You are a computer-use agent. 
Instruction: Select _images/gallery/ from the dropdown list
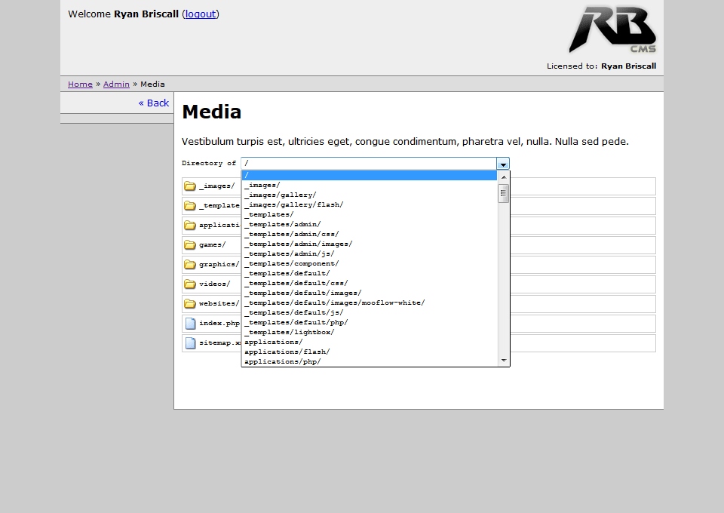tap(280, 195)
